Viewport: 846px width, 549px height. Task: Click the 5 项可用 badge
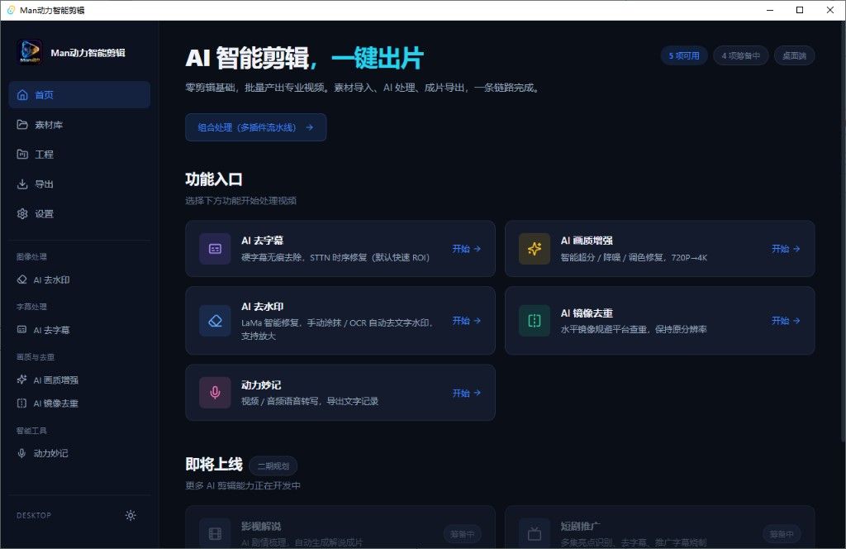click(684, 55)
